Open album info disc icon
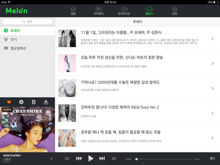 (x=21, y=102)
